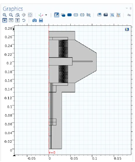Click the greyed-out hide objects eye icon
The image size is (135, 162).
point(129,15)
